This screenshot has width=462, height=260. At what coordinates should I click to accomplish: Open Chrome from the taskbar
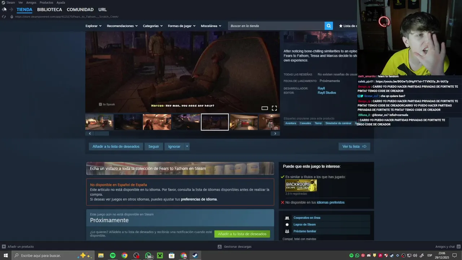tap(125, 256)
